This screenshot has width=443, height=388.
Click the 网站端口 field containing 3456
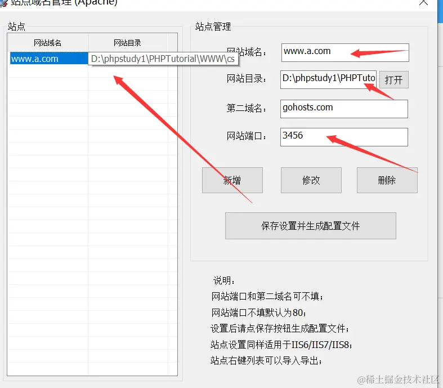(344, 137)
